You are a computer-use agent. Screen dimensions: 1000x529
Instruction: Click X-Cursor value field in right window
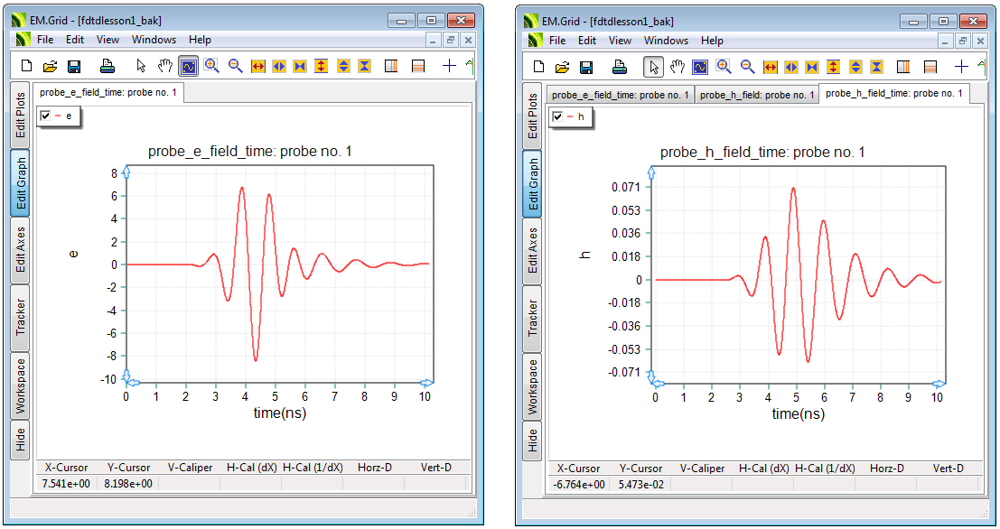click(578, 485)
